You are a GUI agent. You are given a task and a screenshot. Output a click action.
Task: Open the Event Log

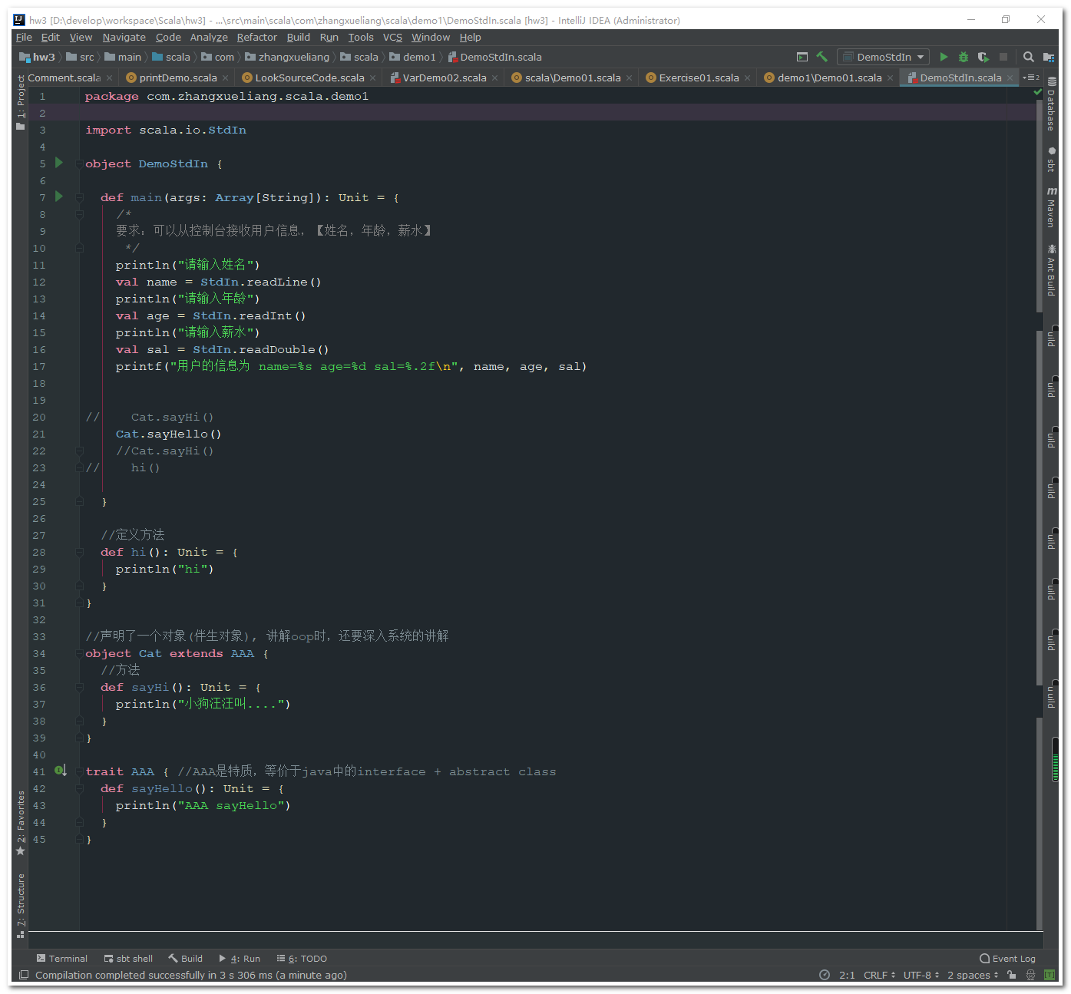tap(1008, 958)
